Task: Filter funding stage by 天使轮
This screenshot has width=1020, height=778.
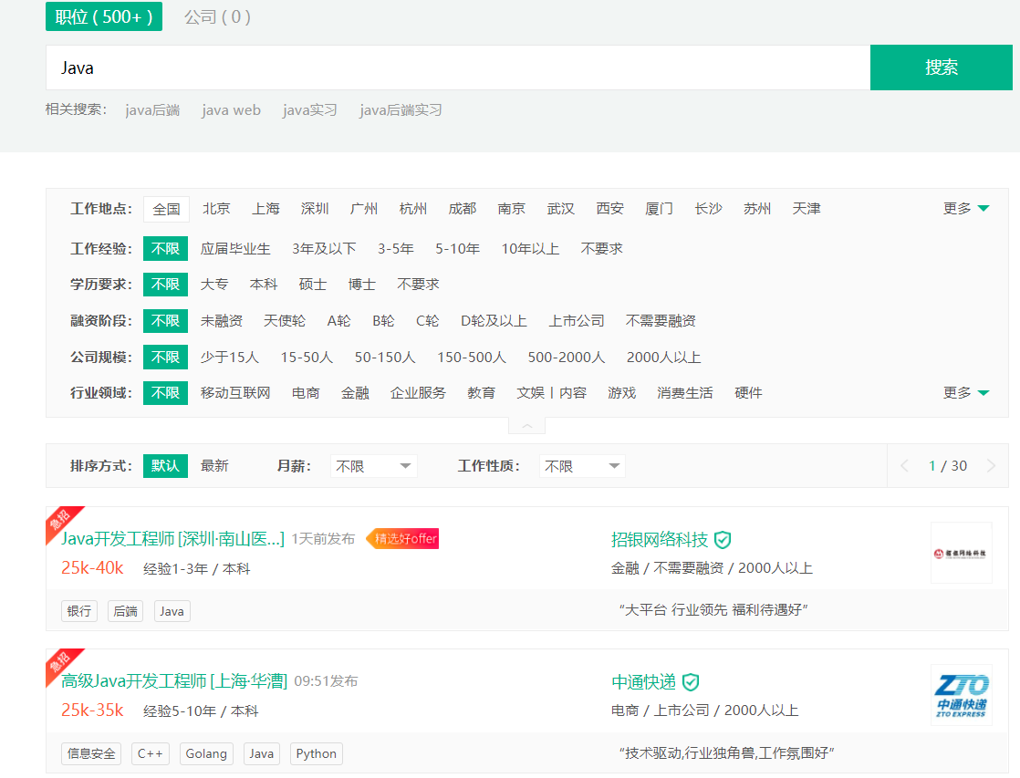Action: (285, 321)
